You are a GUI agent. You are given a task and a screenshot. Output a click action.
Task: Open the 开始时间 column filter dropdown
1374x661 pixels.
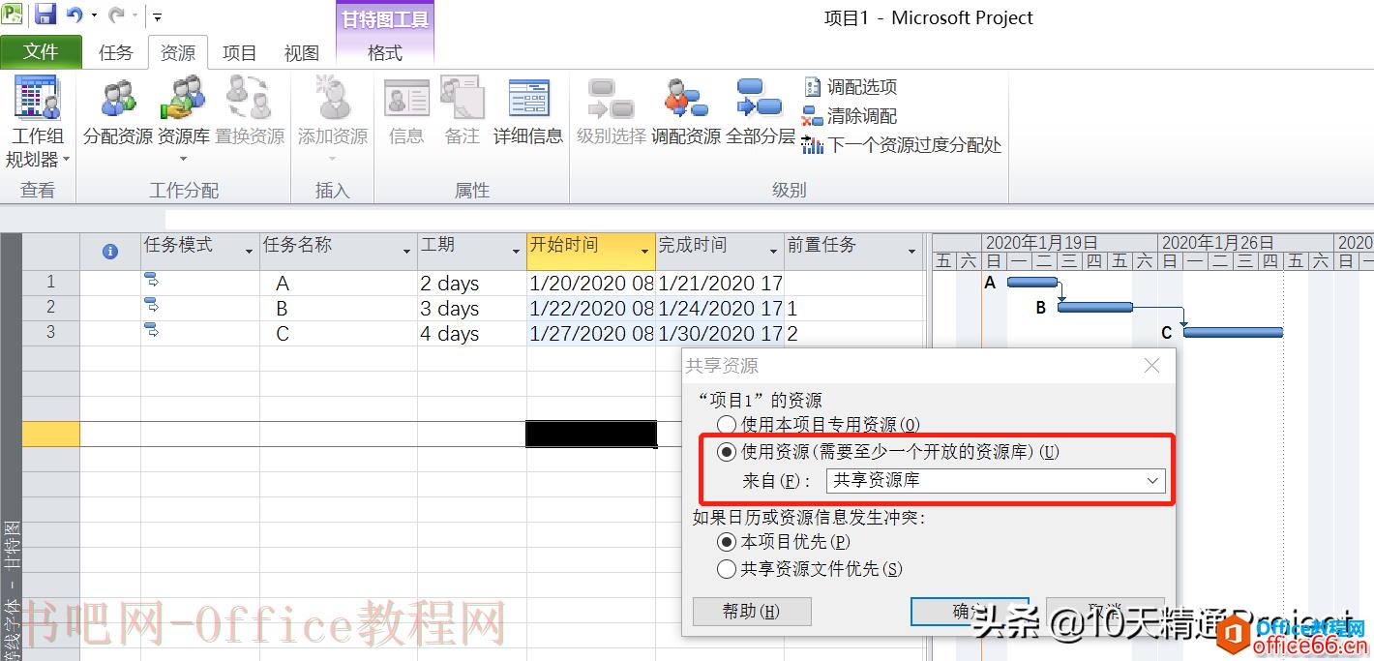645,252
